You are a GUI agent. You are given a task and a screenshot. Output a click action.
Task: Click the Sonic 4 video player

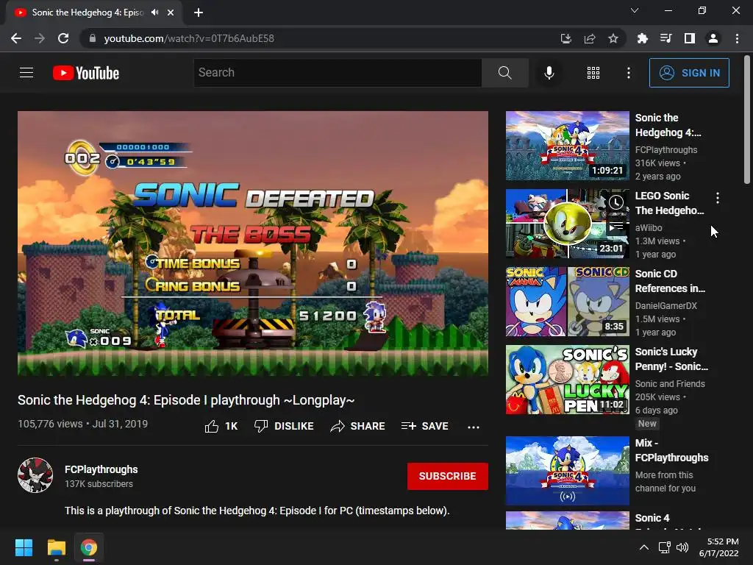click(x=253, y=243)
